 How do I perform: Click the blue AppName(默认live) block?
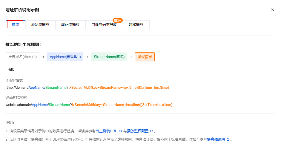65,57
